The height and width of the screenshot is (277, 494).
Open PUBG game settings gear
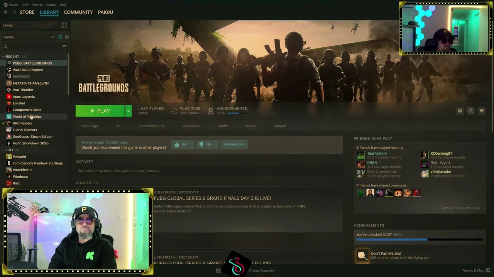[460, 111]
